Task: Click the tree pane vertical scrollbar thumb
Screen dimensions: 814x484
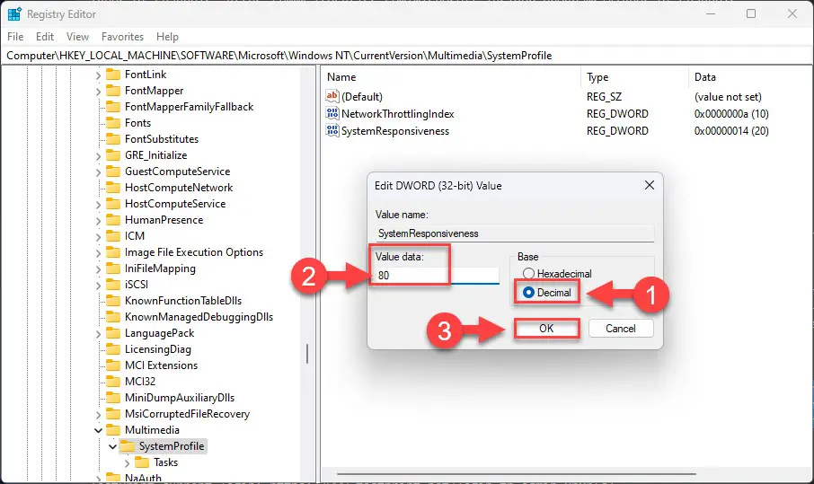Action: click(x=306, y=354)
